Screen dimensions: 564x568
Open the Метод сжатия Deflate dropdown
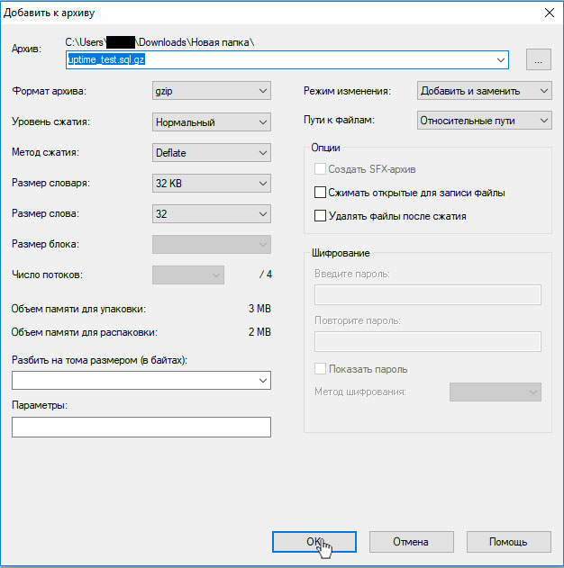point(212,152)
